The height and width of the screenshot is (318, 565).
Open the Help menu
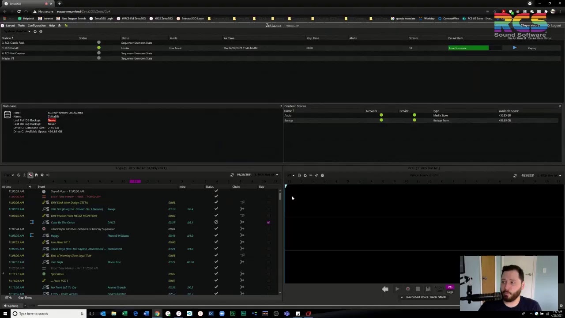(52, 26)
